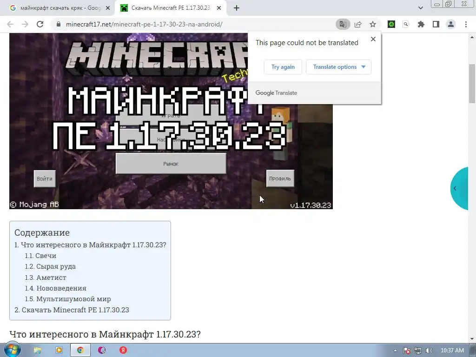
Task: Click scrollbar down arrow
Action: 472,339
